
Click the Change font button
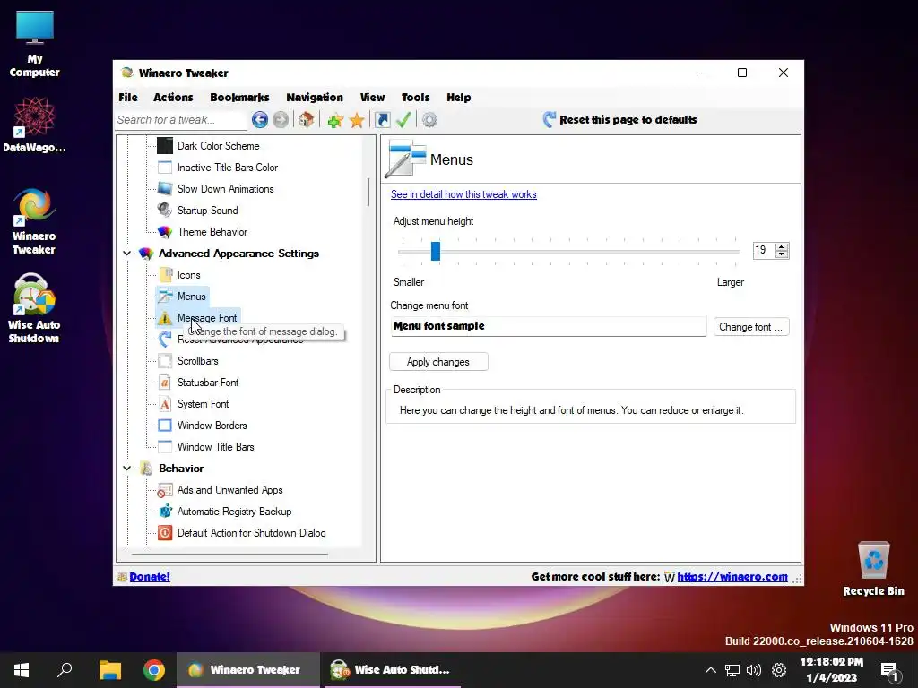(x=751, y=326)
